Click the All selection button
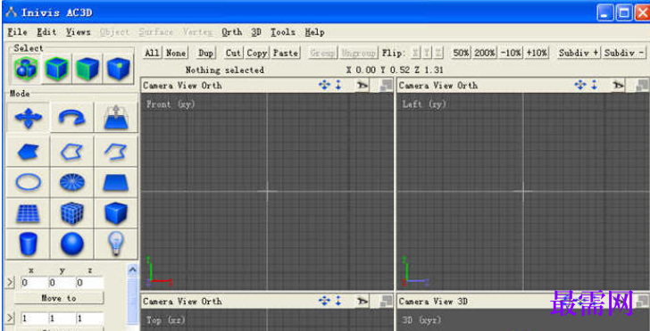 pos(152,53)
